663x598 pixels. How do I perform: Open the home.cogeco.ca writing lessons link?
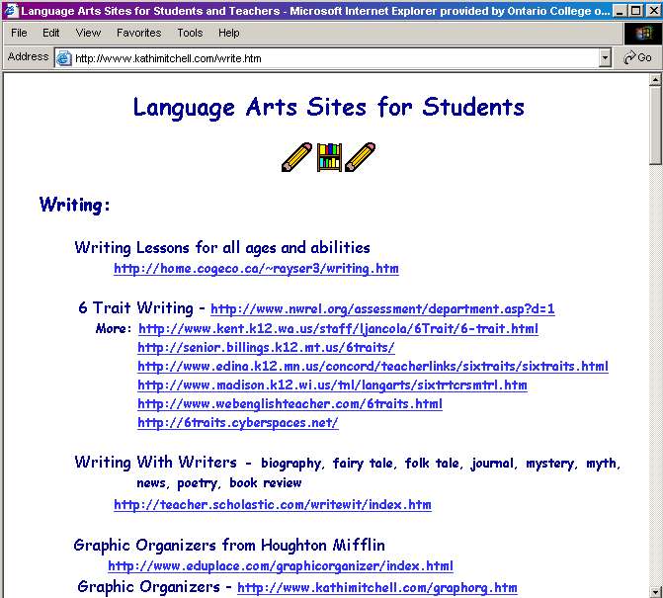[x=256, y=269]
